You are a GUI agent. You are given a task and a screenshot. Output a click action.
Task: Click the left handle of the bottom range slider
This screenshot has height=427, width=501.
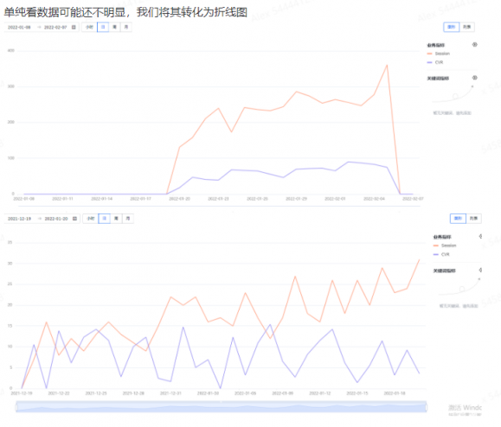(16, 407)
